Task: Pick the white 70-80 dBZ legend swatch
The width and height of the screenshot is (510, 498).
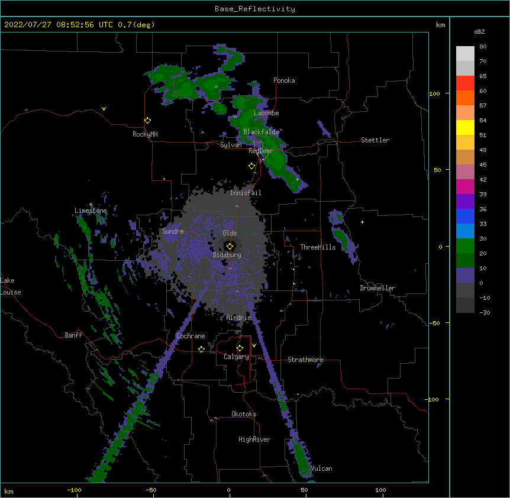Action: 465,54
